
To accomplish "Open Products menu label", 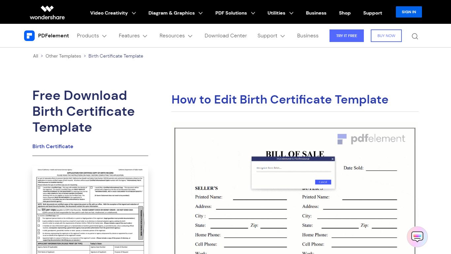I will point(88,36).
